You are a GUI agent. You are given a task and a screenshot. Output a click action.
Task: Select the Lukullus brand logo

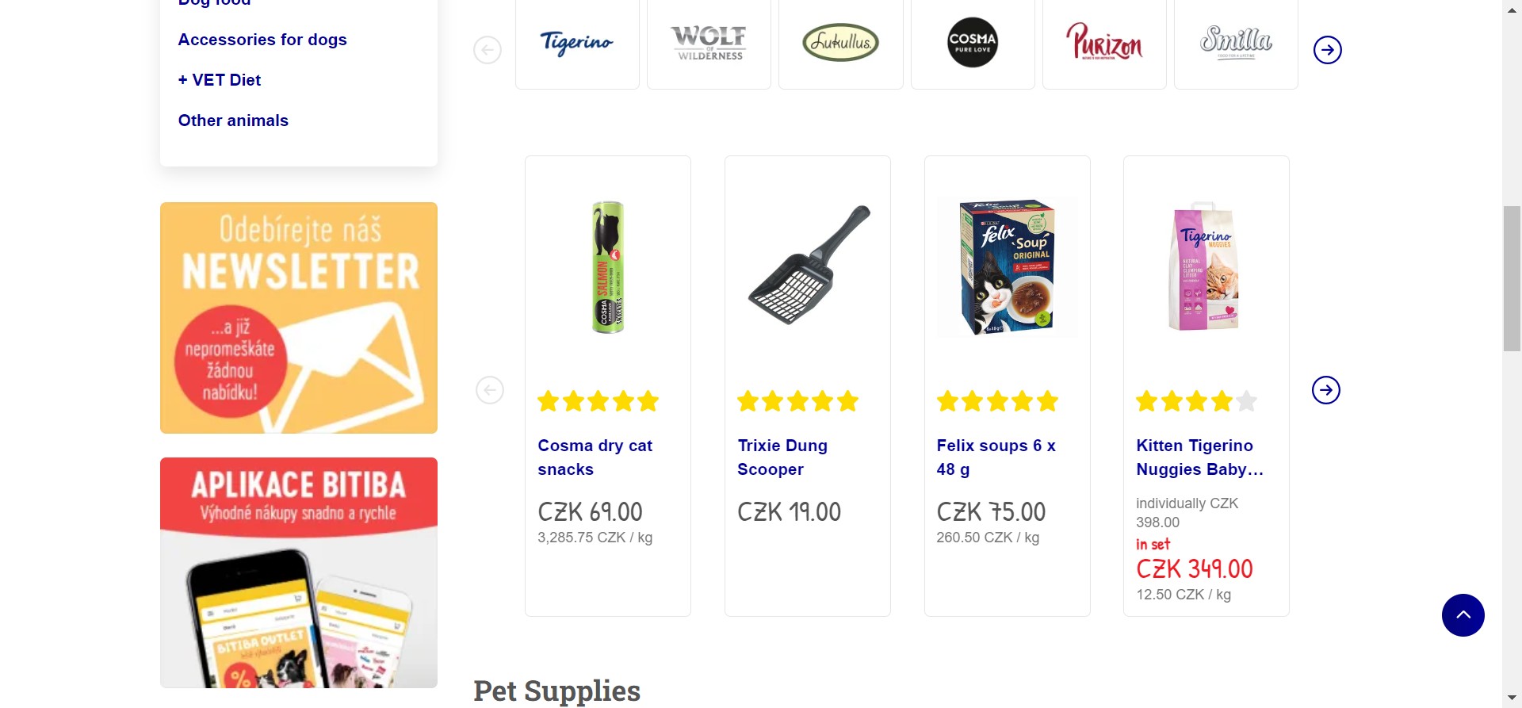[x=840, y=43]
